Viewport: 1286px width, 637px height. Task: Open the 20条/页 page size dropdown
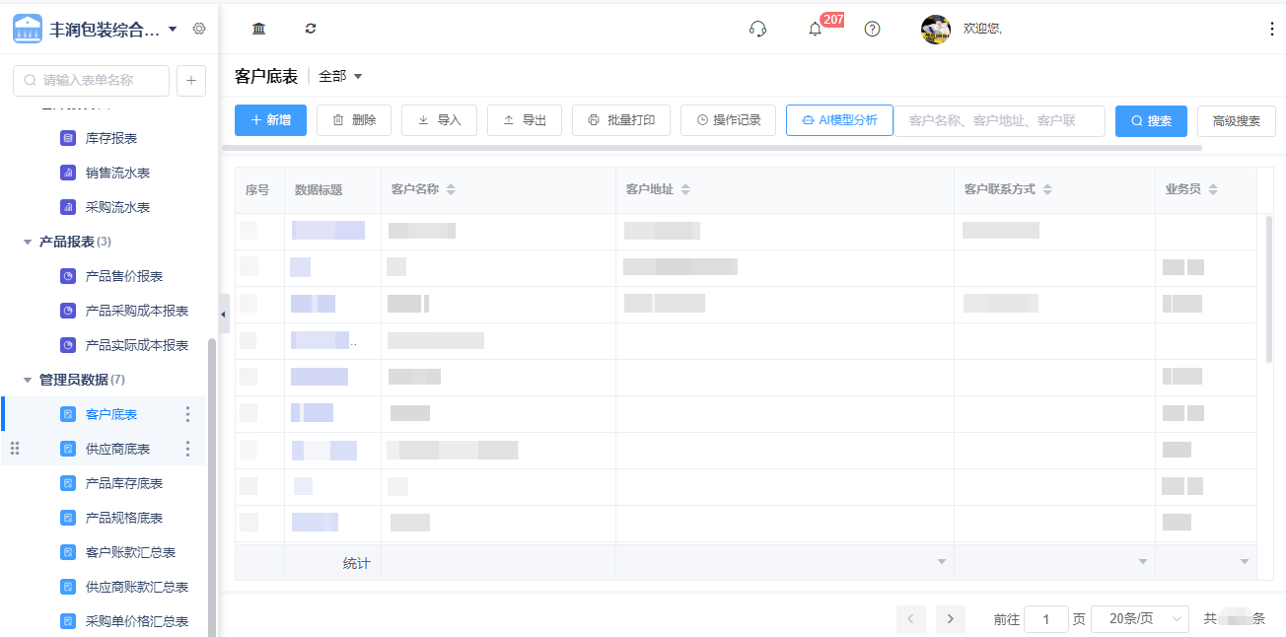[x=1140, y=619]
